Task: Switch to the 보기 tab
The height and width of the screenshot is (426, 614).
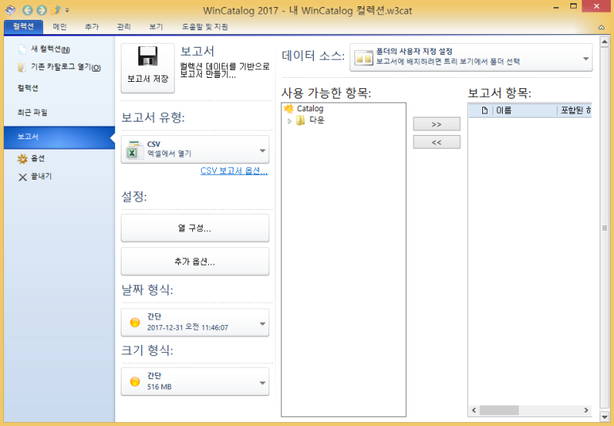Action: point(156,27)
